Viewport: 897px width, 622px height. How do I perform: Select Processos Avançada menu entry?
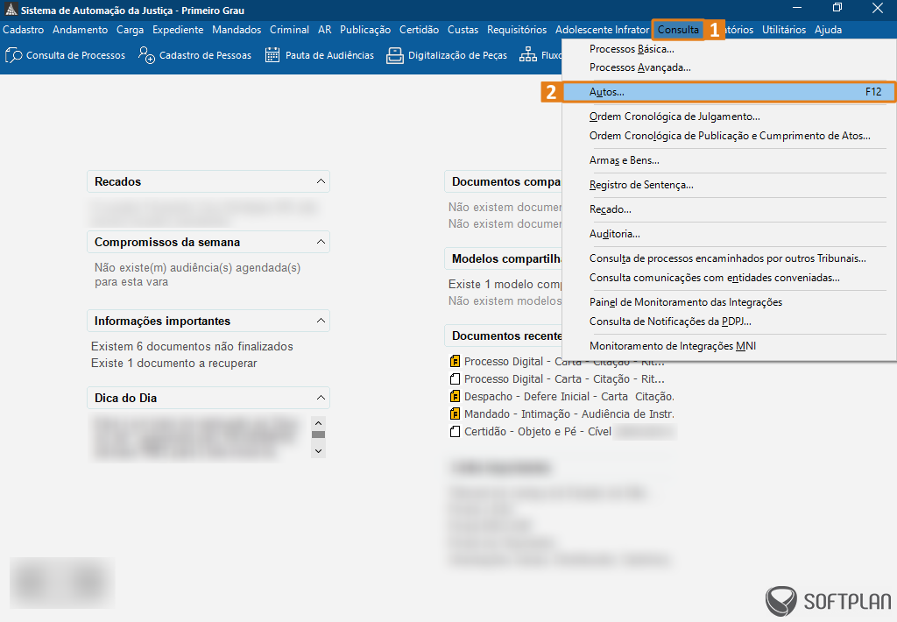click(x=729, y=67)
